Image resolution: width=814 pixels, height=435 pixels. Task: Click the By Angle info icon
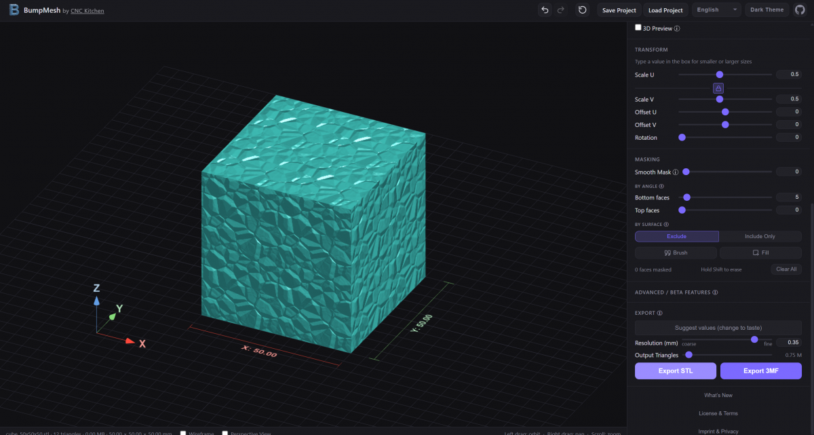[x=661, y=186]
